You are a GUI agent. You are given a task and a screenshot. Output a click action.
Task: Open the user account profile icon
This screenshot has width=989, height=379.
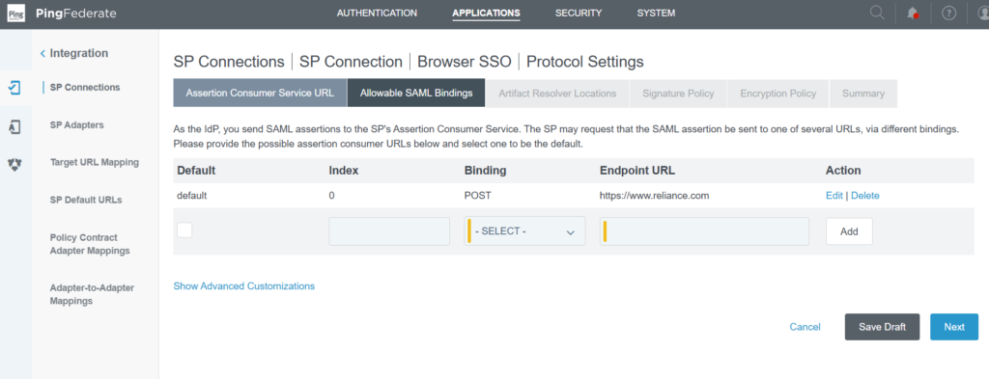click(983, 14)
